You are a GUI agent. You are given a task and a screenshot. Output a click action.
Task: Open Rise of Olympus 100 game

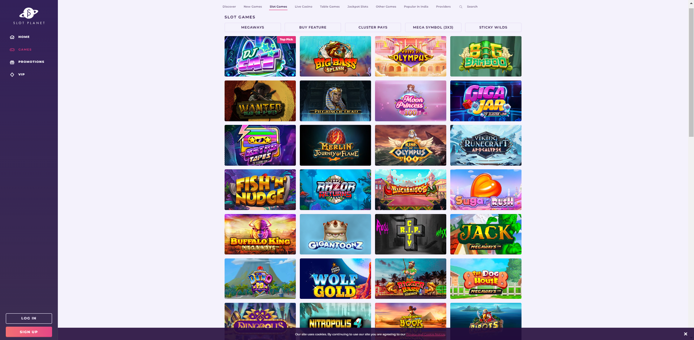[x=410, y=145]
